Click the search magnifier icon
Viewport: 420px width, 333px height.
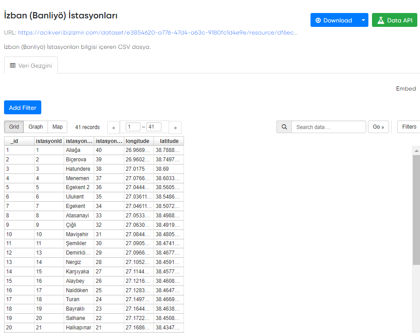pos(284,127)
